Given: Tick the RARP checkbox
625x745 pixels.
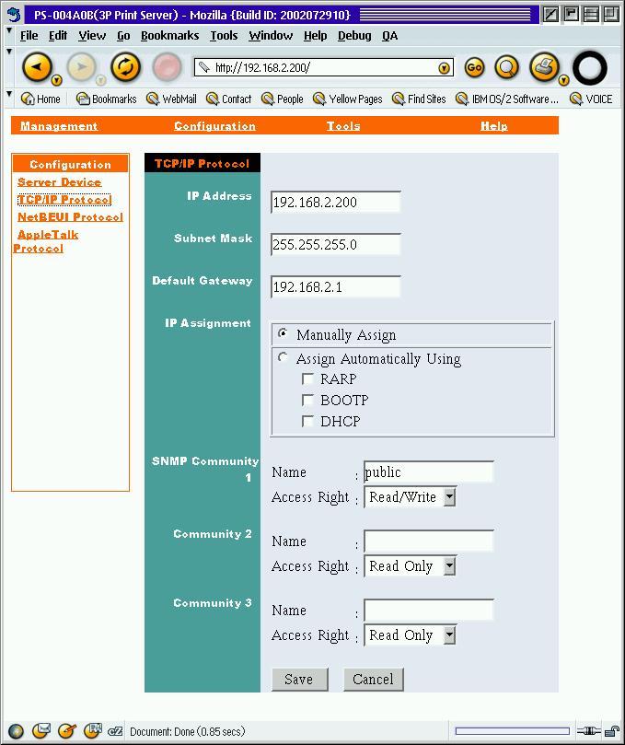Looking at the screenshot, I should 308,379.
